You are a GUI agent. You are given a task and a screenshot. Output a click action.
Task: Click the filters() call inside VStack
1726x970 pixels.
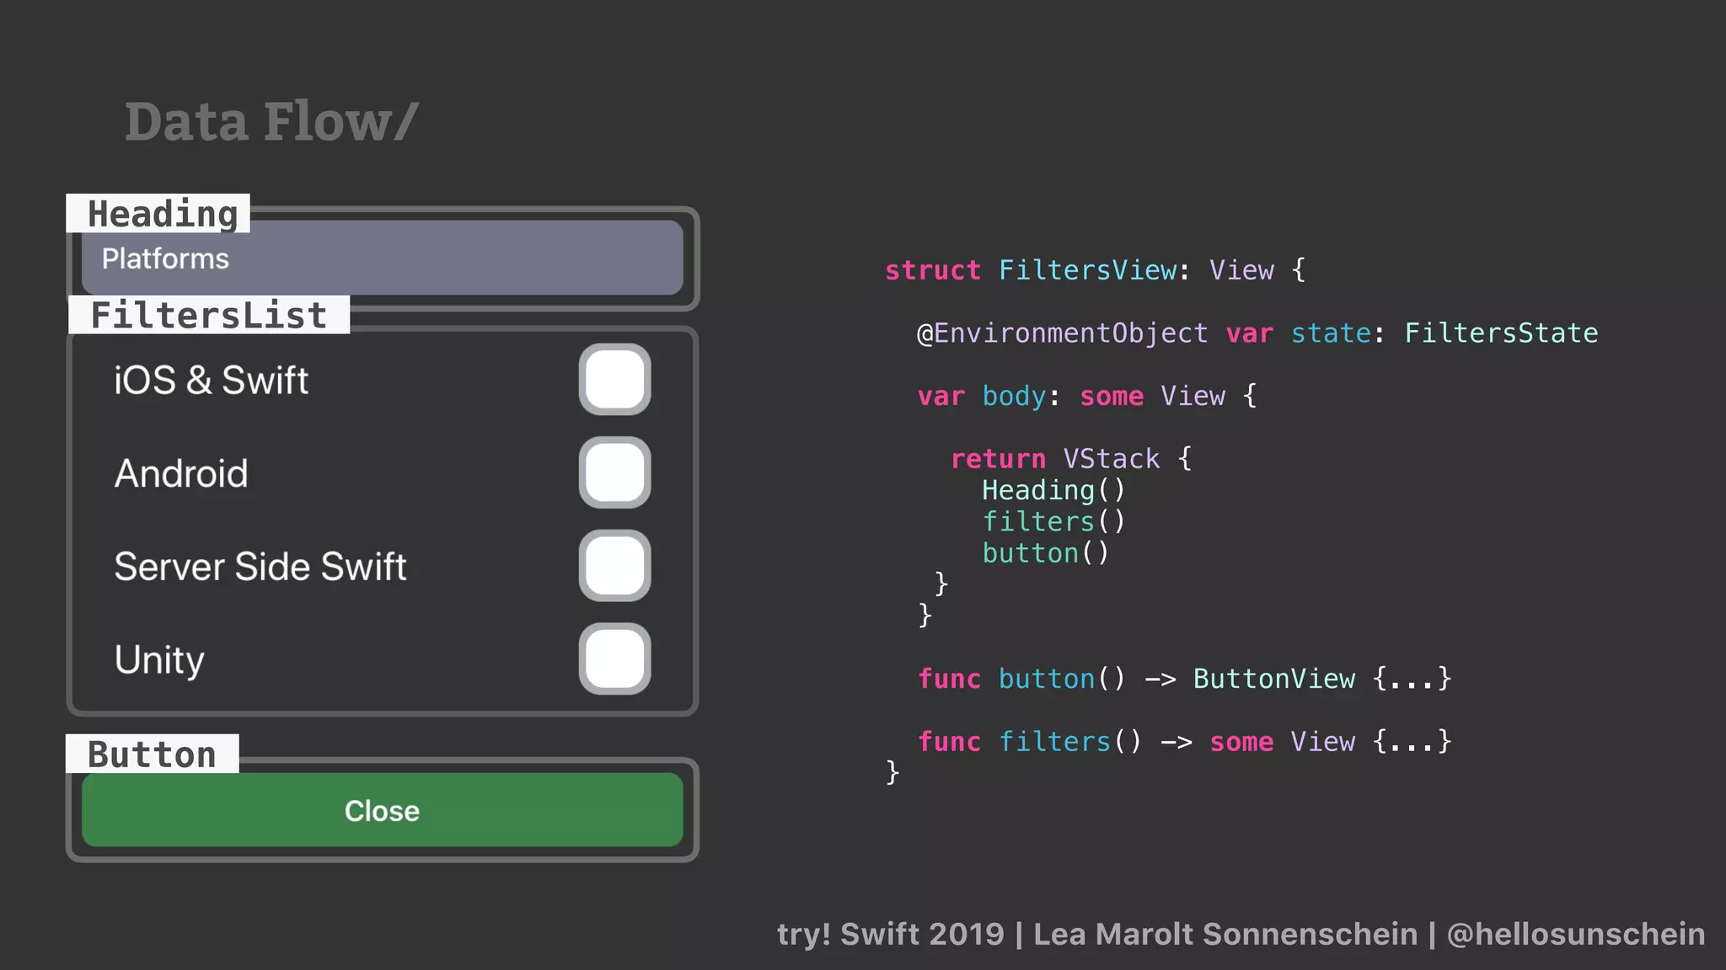(x=1053, y=521)
